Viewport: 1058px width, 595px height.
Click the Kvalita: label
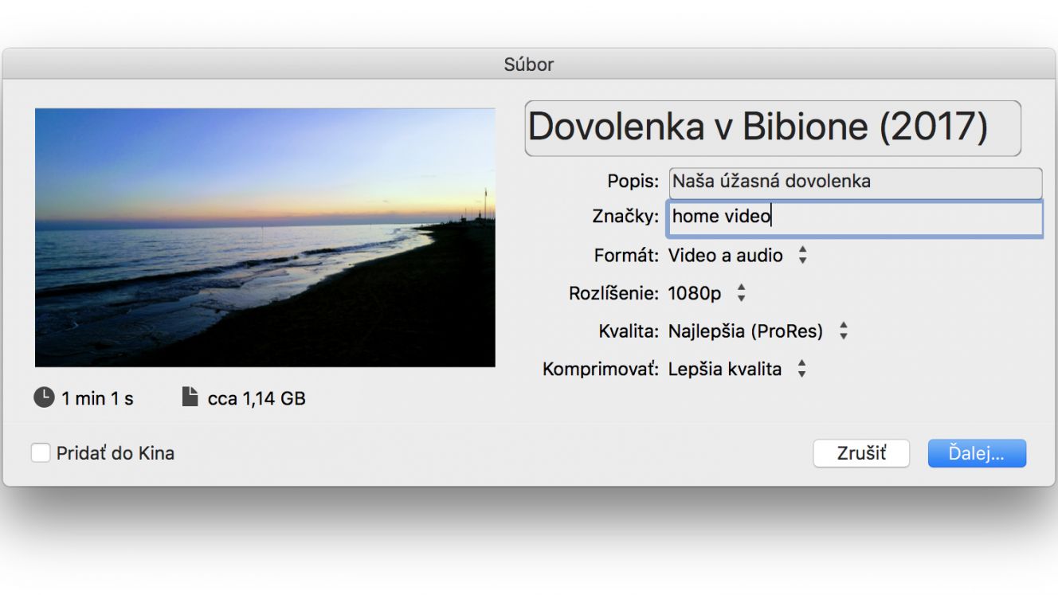(629, 331)
